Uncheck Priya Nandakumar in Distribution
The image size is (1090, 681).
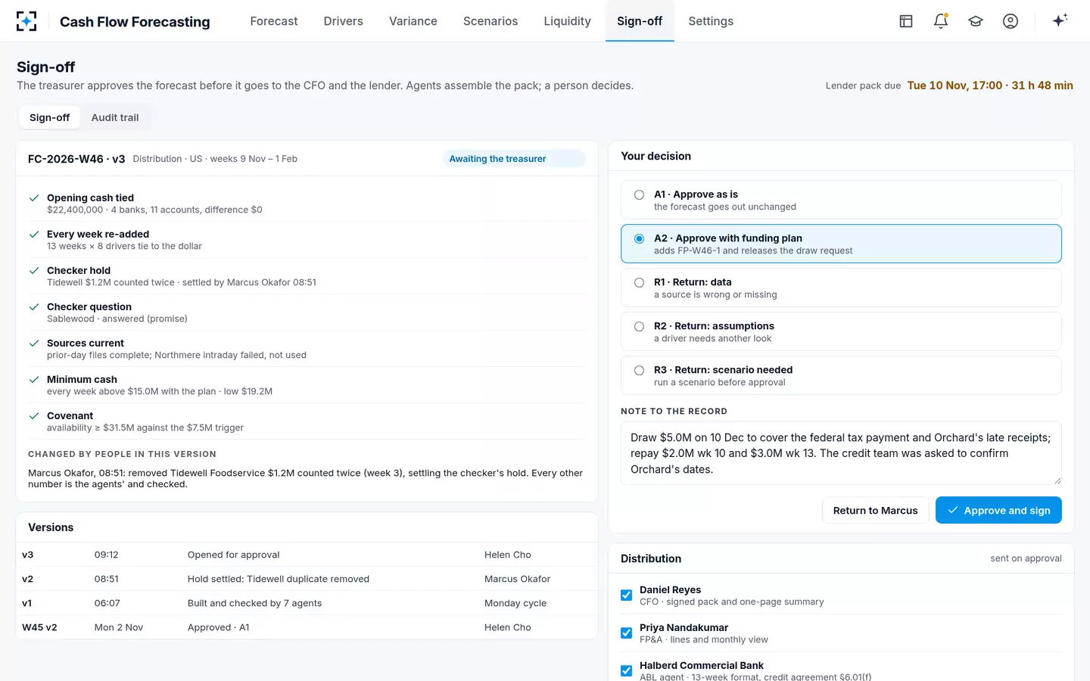626,633
